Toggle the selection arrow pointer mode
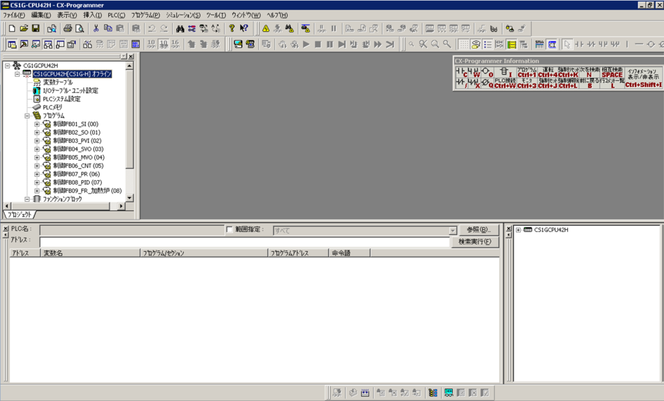Image resolution: width=664 pixels, height=401 pixels. pyautogui.click(x=567, y=45)
